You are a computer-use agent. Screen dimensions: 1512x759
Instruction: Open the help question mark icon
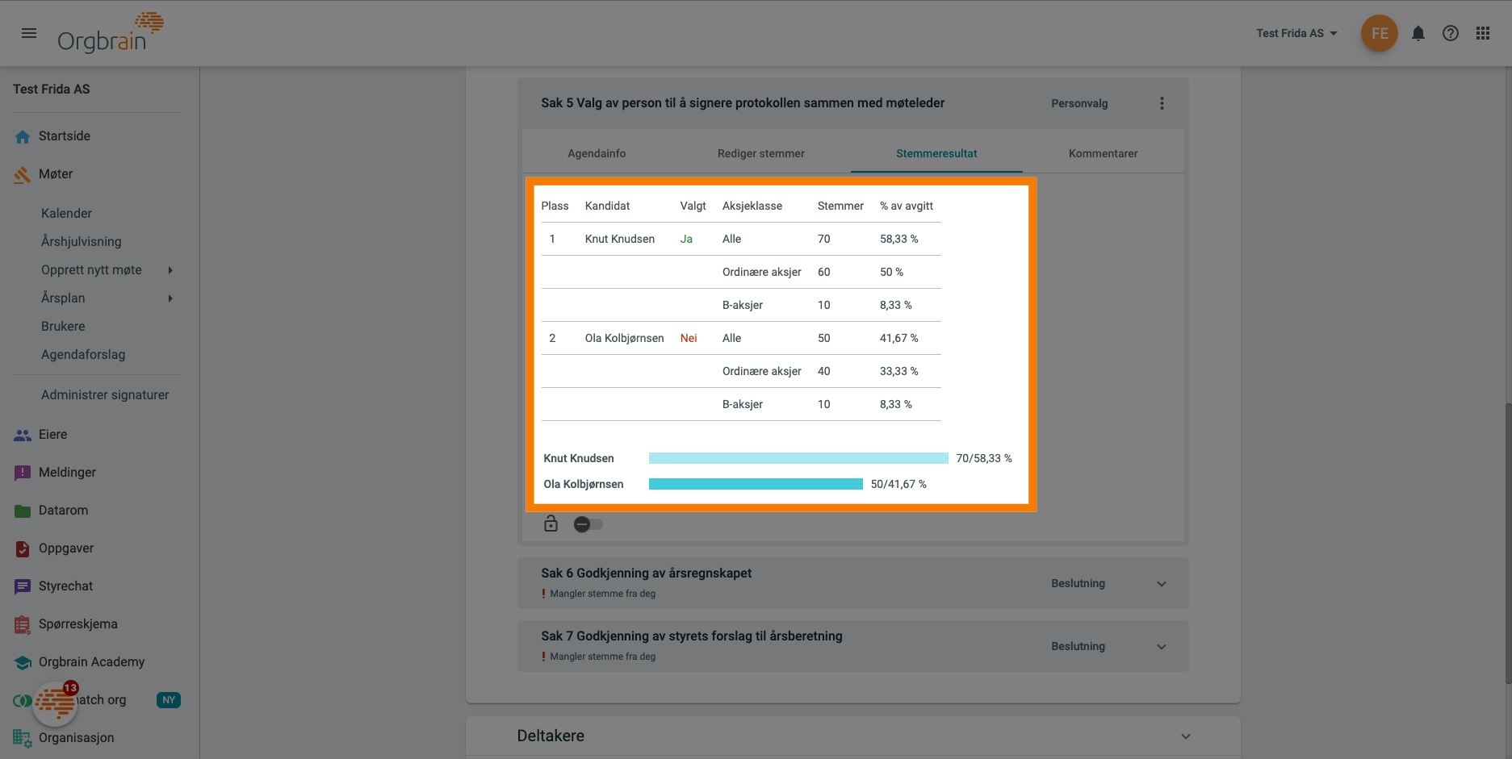(x=1451, y=33)
